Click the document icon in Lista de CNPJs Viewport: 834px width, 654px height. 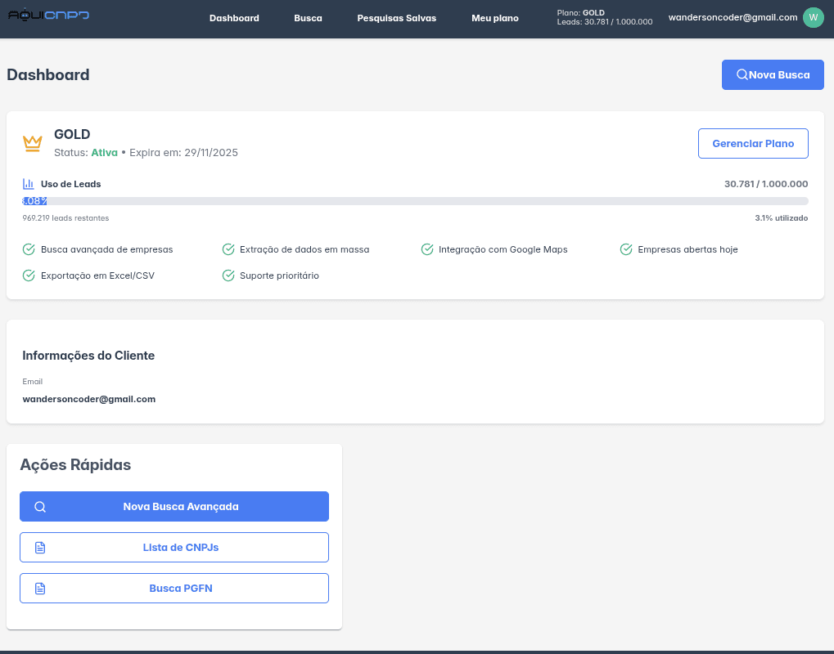pos(40,548)
